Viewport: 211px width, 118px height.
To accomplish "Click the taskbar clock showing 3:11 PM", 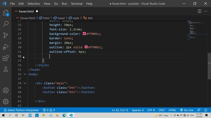I will [199, 115].
